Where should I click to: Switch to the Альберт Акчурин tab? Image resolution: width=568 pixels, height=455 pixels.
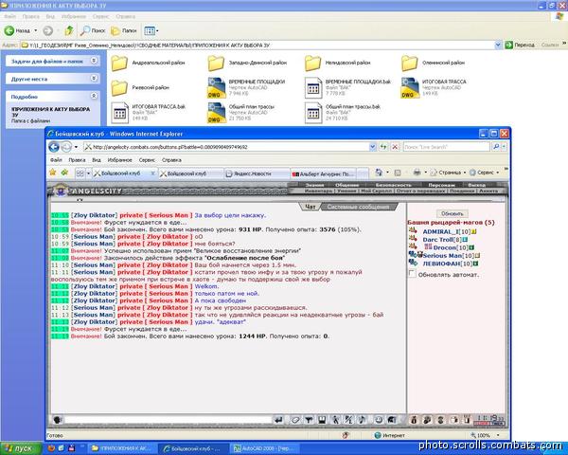click(323, 173)
